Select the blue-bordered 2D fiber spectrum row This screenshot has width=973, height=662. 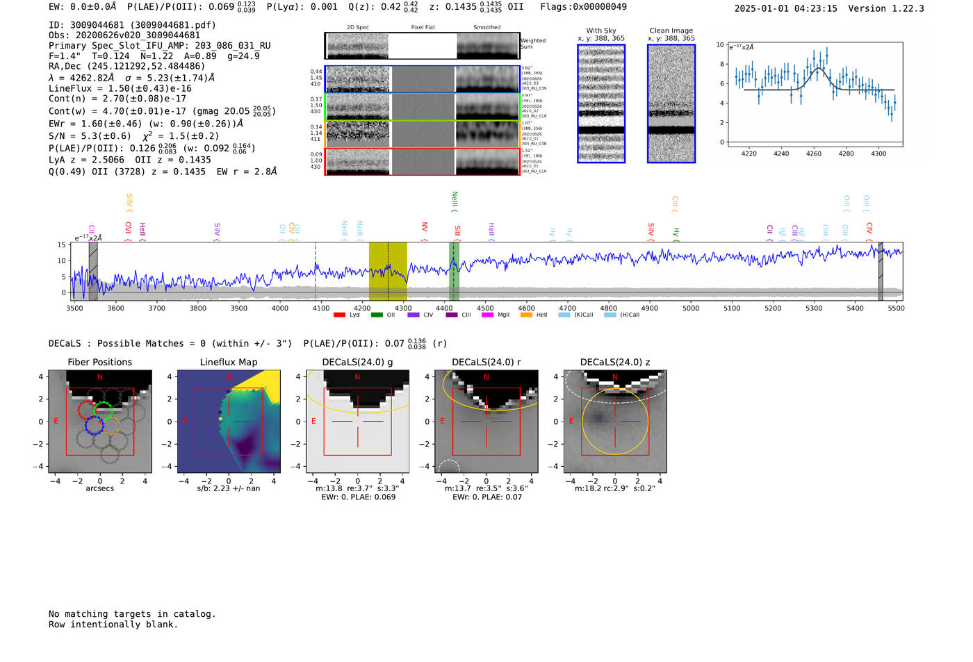pos(423,79)
